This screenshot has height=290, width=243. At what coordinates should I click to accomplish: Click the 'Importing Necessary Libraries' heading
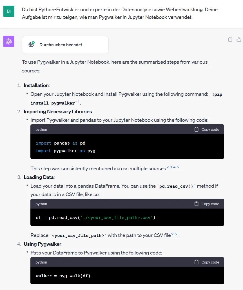58,112
